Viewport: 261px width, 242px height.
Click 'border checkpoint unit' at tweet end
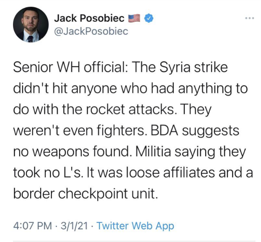point(85,193)
